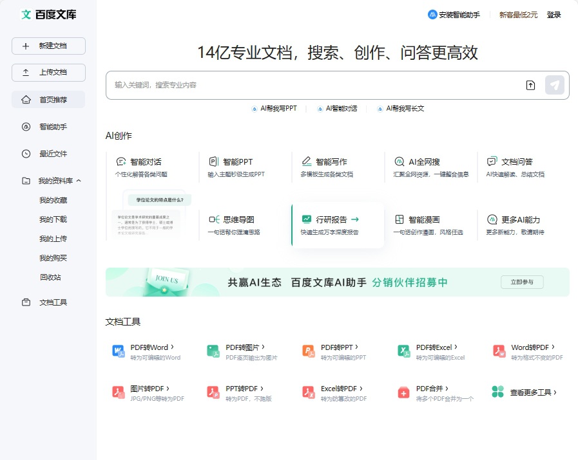Screen dimensions: 578x460
Task: Collapse the 我的资料库 section
Action: point(79,181)
